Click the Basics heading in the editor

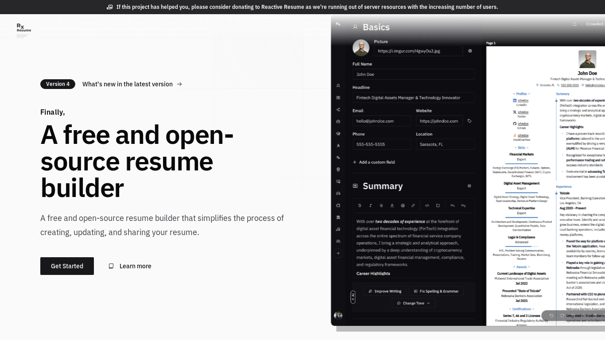[x=376, y=27]
